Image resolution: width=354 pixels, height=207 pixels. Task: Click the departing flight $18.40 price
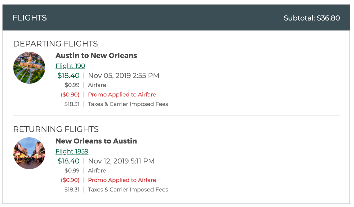click(x=68, y=75)
